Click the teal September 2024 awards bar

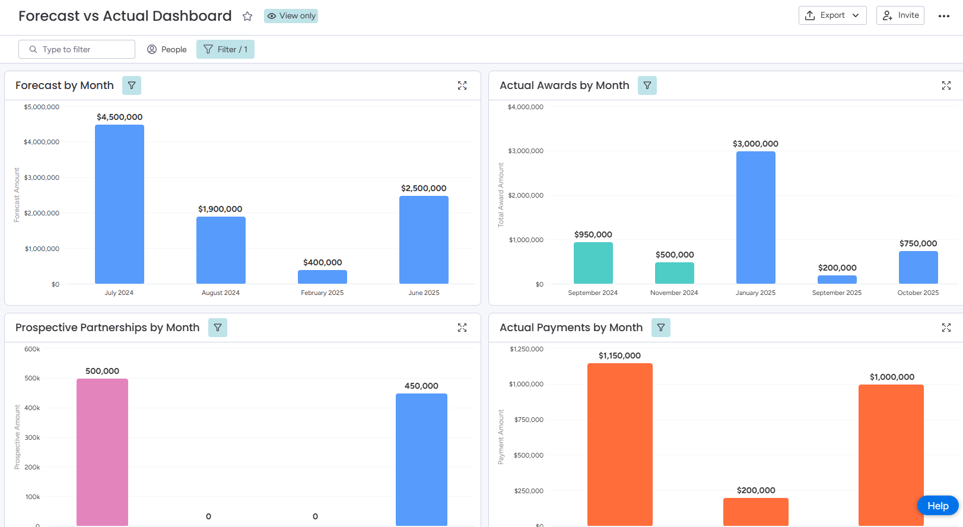(x=593, y=263)
